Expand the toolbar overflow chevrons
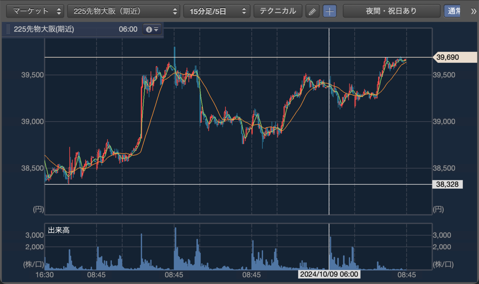 point(474,11)
